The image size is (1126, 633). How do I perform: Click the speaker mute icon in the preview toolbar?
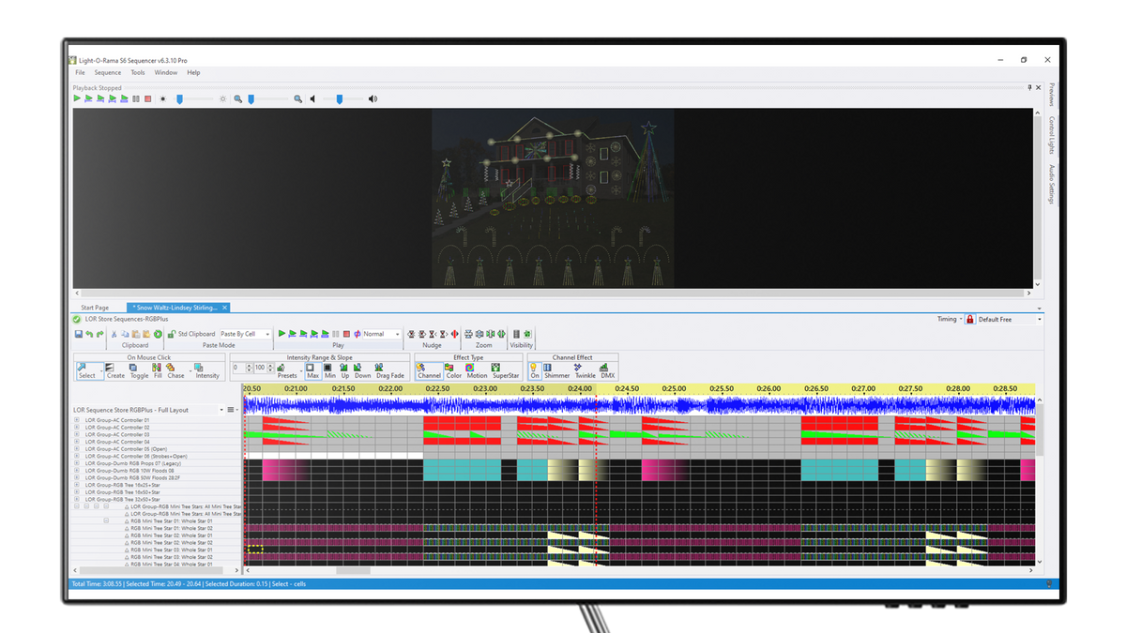pos(312,98)
